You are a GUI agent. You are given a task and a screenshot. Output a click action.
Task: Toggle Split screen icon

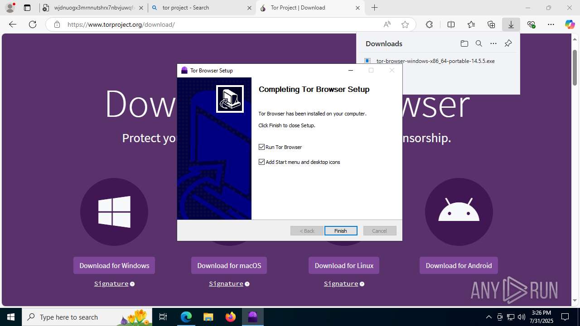point(451,24)
